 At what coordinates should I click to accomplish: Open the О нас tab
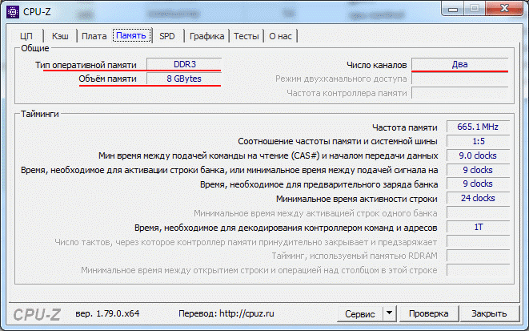280,36
